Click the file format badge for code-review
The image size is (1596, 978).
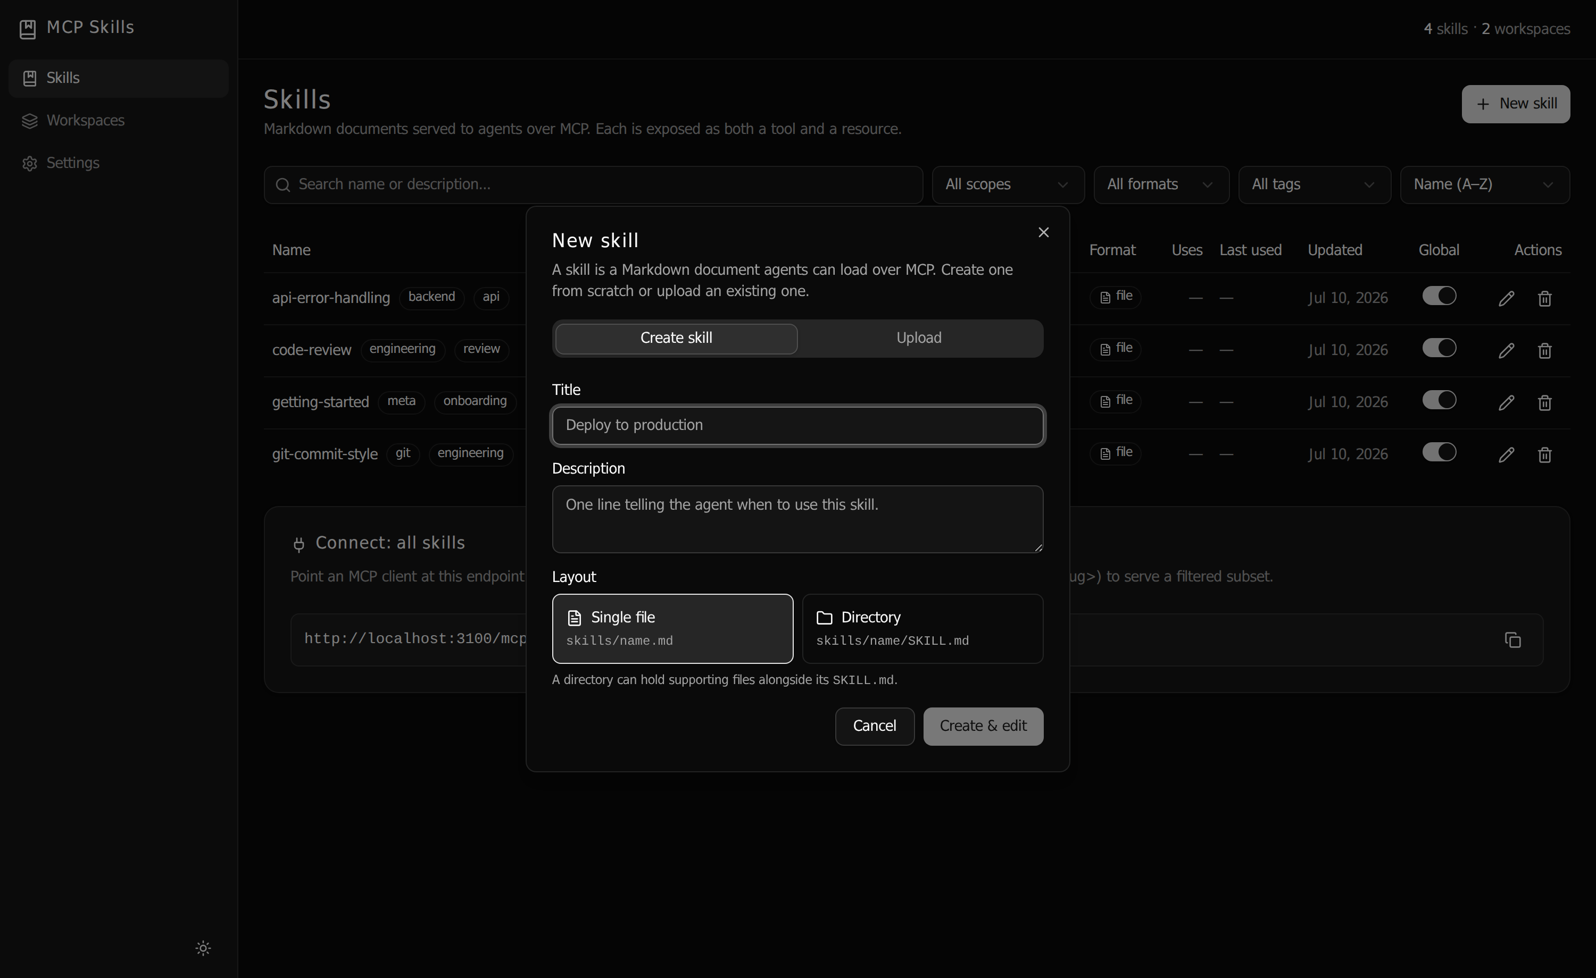1116,349
